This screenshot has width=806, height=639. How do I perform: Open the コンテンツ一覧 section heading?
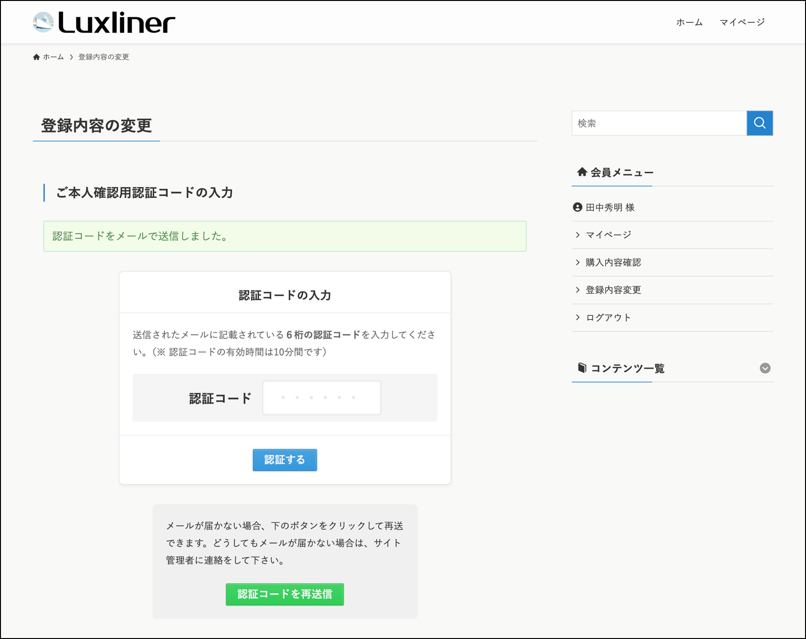(627, 368)
